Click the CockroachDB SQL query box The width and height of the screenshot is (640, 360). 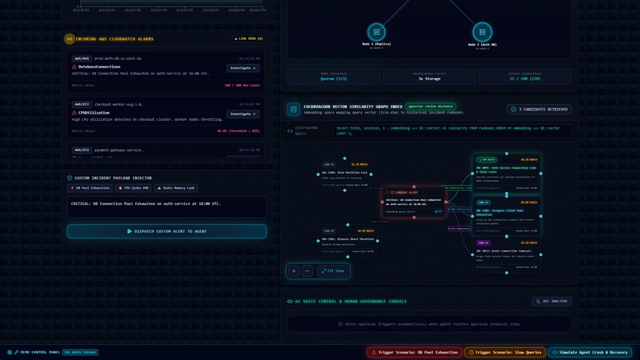click(x=452, y=131)
